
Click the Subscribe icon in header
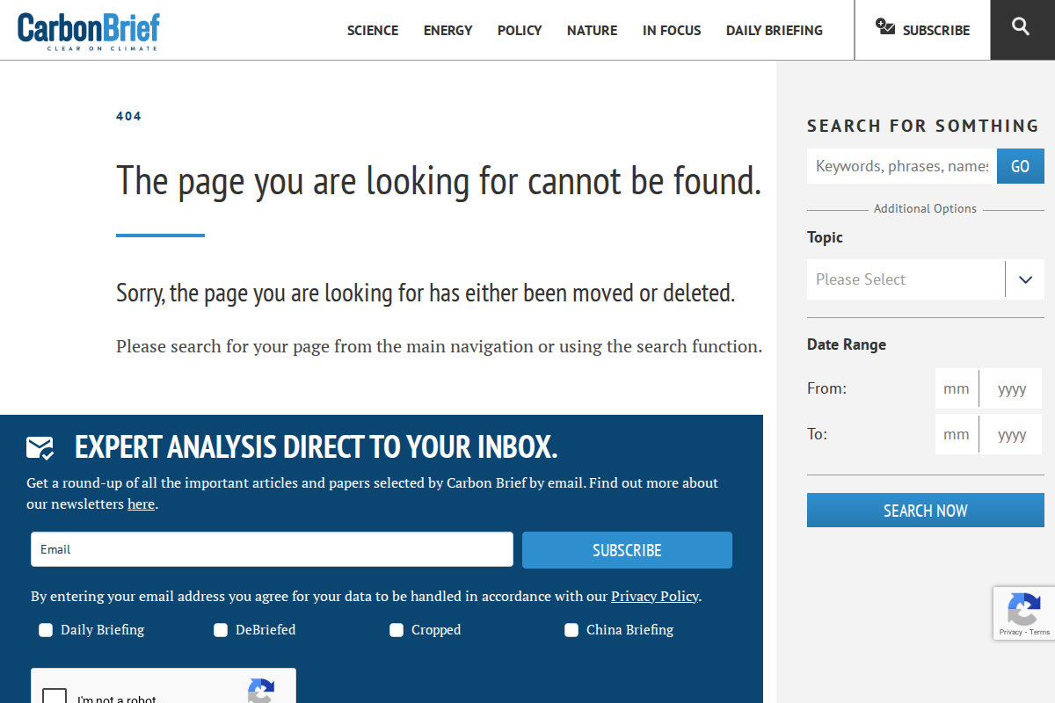(x=885, y=27)
